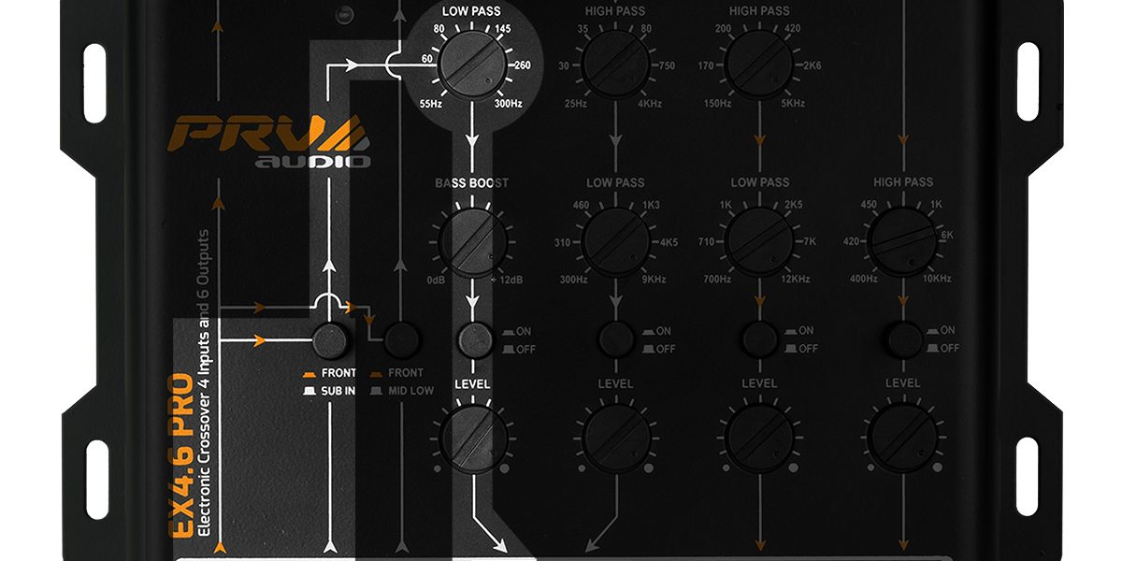
Task: Click the Level knob in the Bass Boost column
Action: (473, 438)
